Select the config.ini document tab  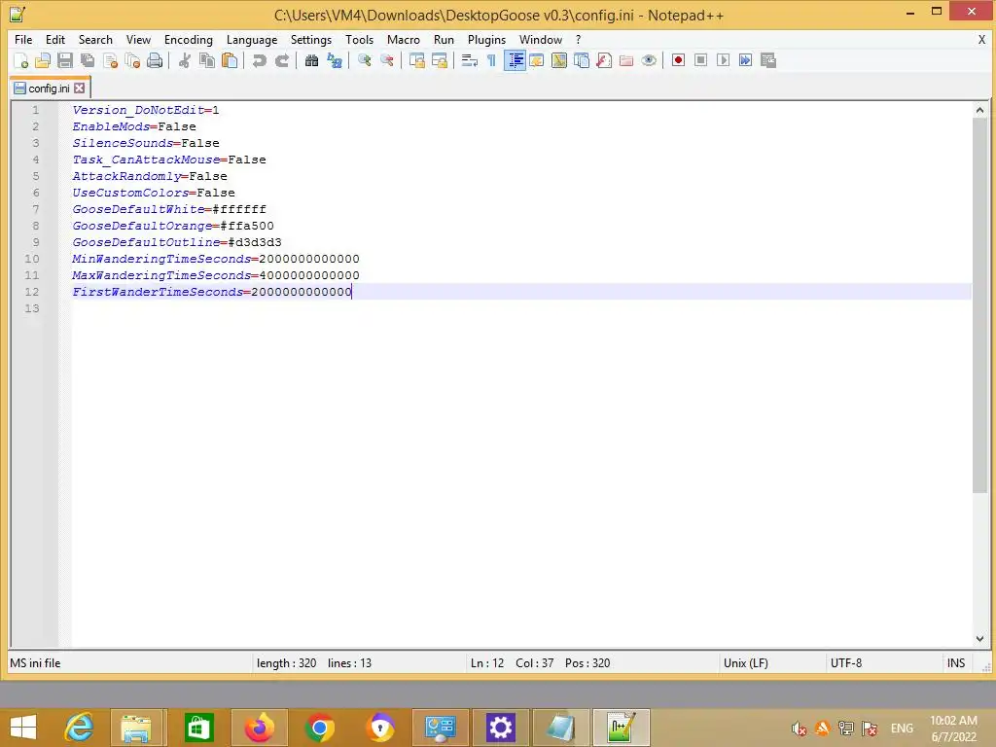pos(50,89)
